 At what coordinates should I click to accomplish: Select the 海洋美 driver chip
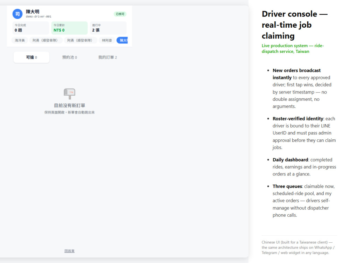pos(20,40)
